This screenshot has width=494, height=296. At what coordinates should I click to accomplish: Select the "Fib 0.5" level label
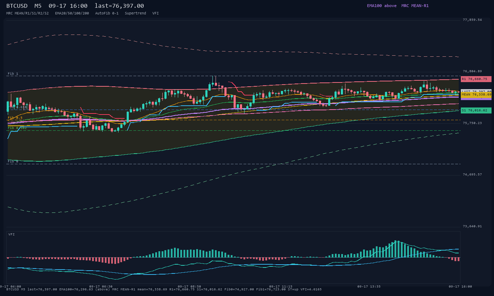[x=15, y=118]
